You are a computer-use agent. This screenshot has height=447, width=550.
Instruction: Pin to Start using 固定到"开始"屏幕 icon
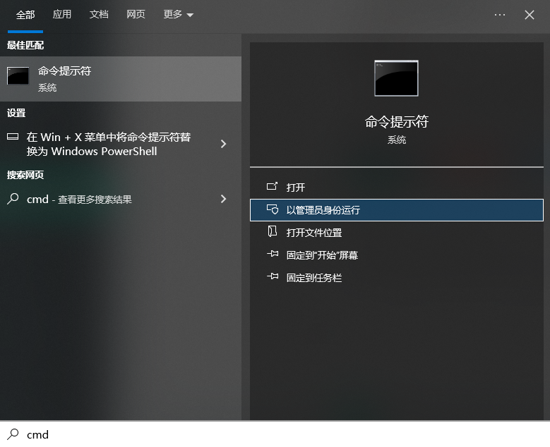coord(272,255)
